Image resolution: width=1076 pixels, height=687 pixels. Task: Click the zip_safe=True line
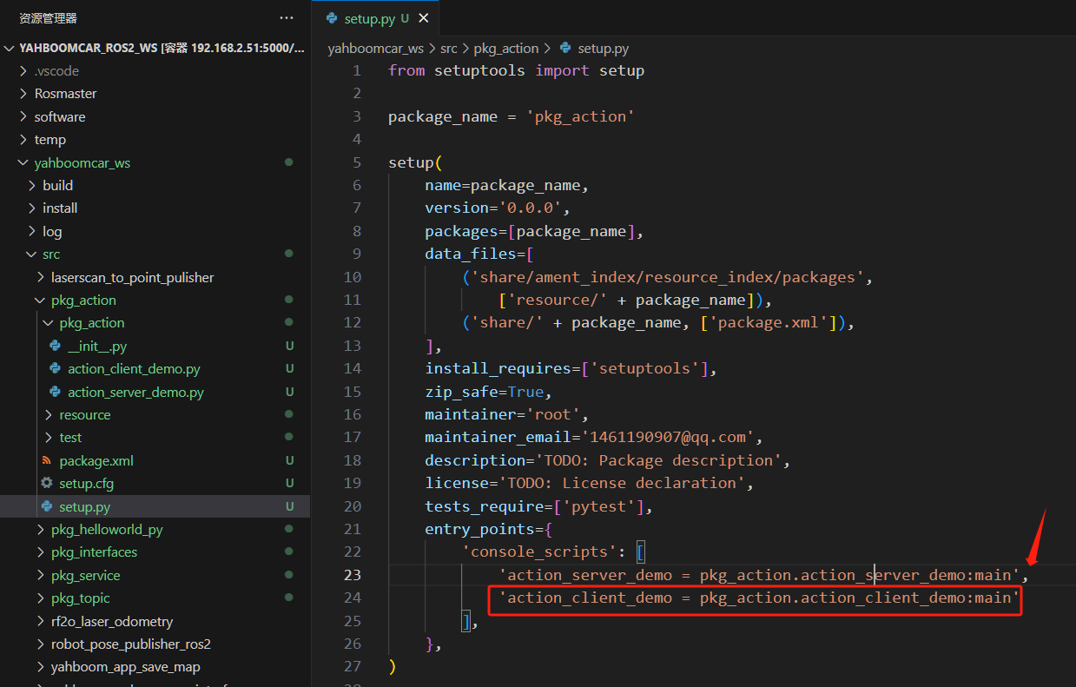tap(488, 392)
